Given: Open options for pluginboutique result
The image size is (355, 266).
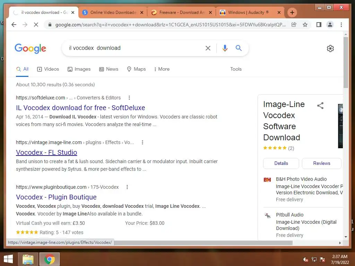Looking at the screenshot, I should click(127, 187).
